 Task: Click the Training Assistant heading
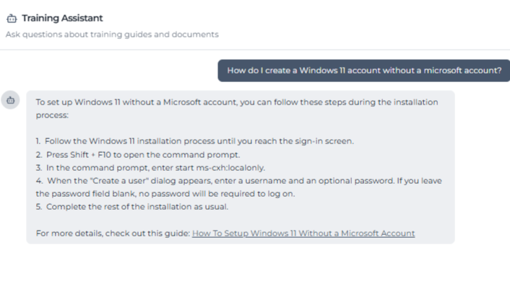62,18
